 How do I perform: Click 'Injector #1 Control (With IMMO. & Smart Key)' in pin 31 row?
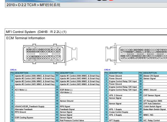pyautogui.click(x=80, y=76)
